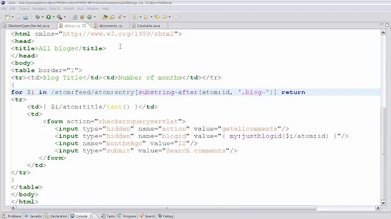Open the Window menu
The height and width of the screenshot is (219, 391).
click(x=93, y=9)
